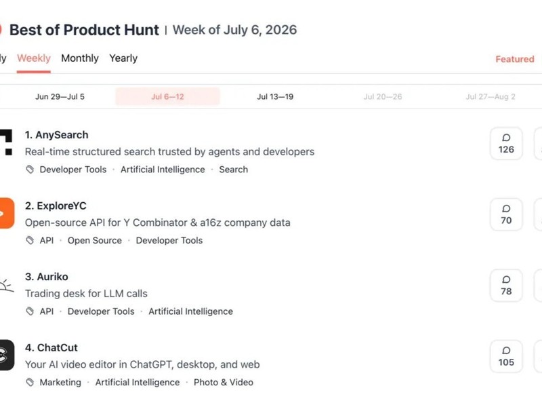Click Auriko Developer Tools tag
The image size is (542, 407).
(101, 311)
